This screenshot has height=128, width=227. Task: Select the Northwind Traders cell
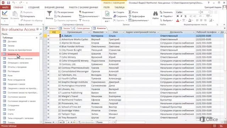click(76, 100)
